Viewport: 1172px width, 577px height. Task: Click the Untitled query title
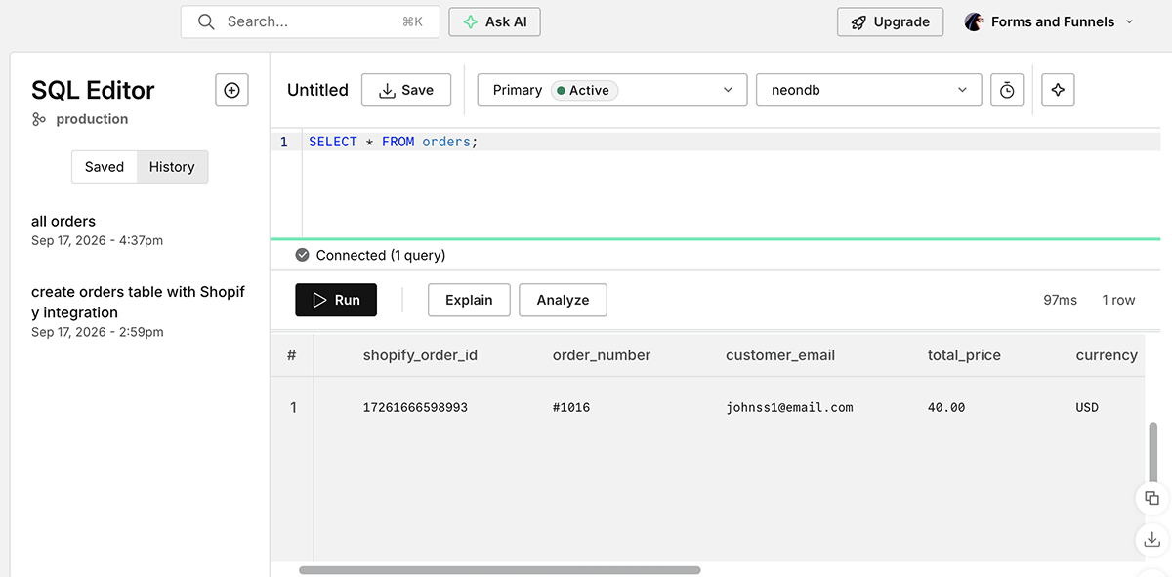(x=317, y=90)
